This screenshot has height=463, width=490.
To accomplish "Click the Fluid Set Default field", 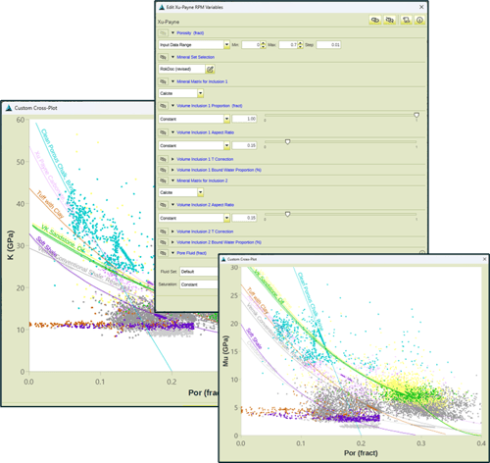I will tap(199, 272).
